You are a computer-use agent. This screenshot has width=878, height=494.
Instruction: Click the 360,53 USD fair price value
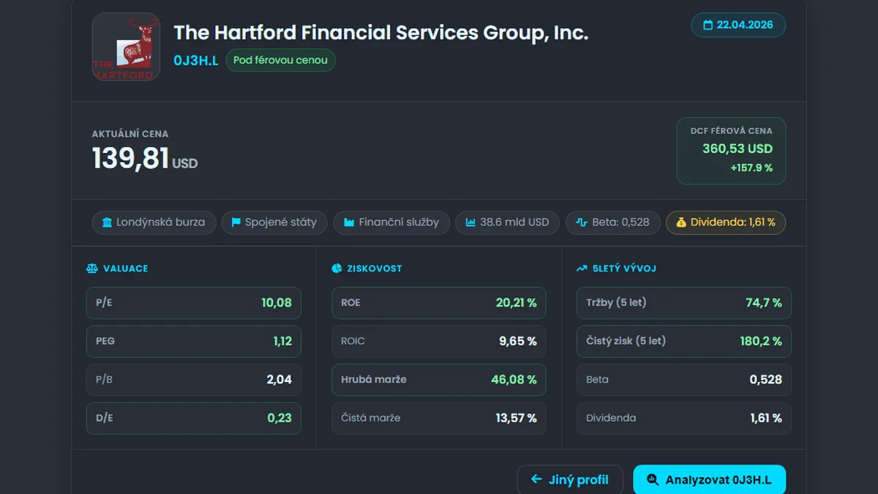click(738, 149)
